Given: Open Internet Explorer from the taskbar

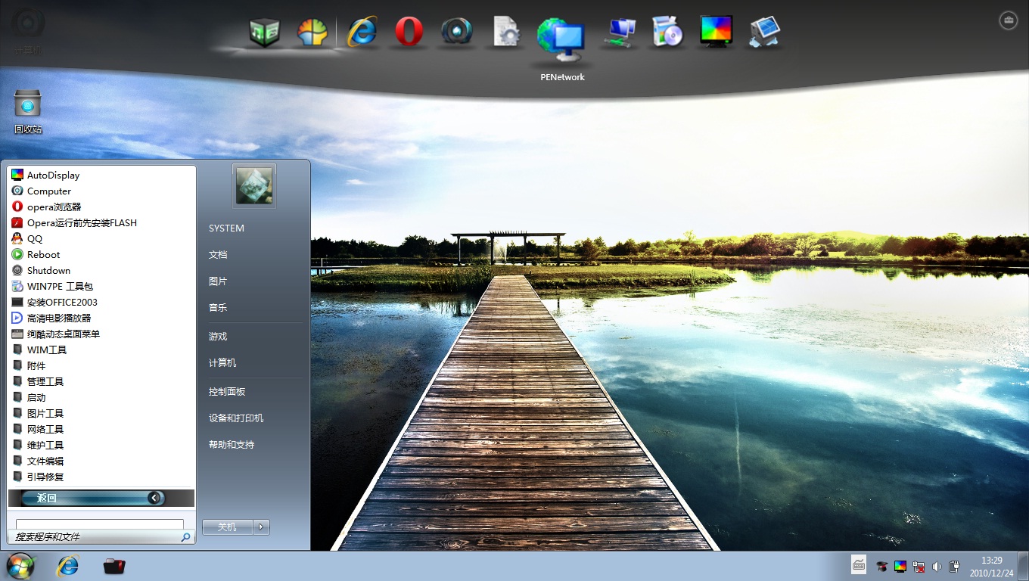Looking at the screenshot, I should (68, 566).
